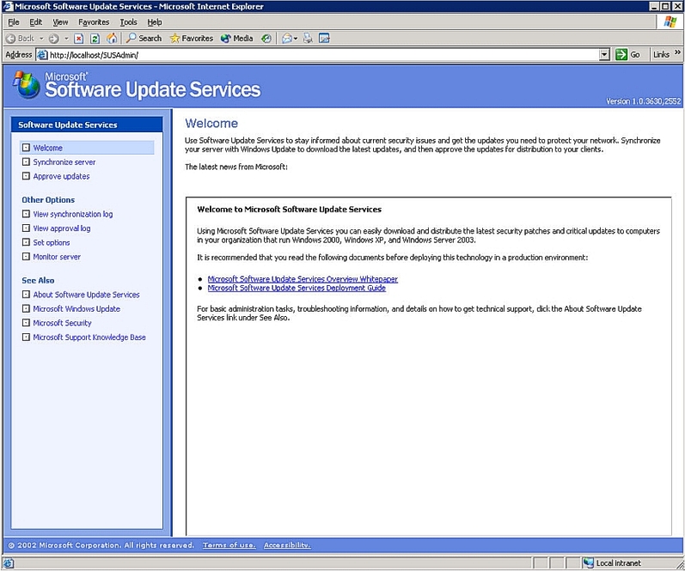Open the View synchronization log link

(x=73, y=214)
